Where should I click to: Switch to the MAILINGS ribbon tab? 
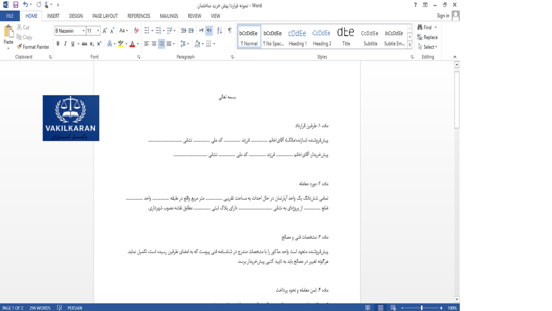[x=168, y=16]
